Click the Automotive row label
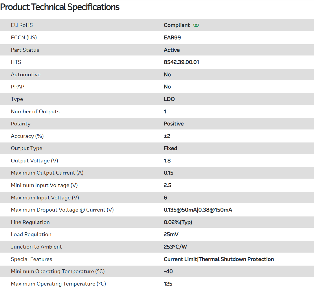The height and width of the screenshot is (289, 314). click(x=25, y=75)
